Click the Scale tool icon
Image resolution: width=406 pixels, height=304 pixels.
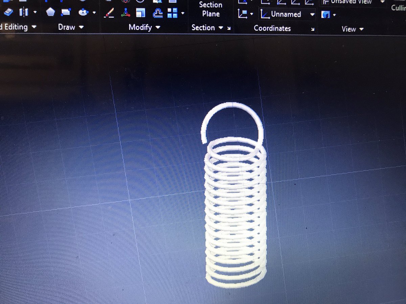[140, 13]
